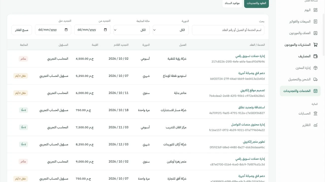Open إدارة حملات تسويق رقمي for شركة رؤية للتقنية
325x182 pixels.
click(x=250, y=56)
